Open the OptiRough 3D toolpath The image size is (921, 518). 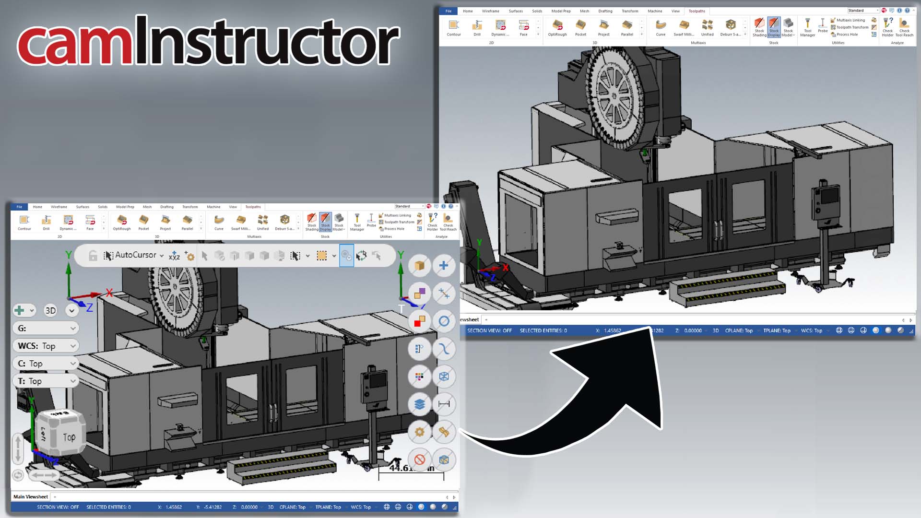click(x=121, y=222)
